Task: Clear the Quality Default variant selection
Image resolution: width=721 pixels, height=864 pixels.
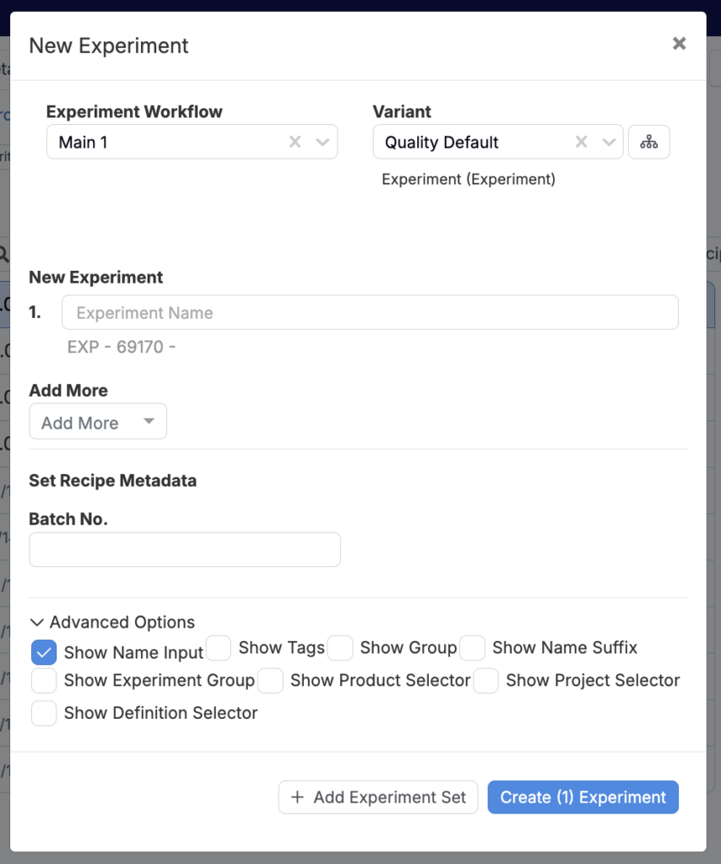Action: [581, 142]
